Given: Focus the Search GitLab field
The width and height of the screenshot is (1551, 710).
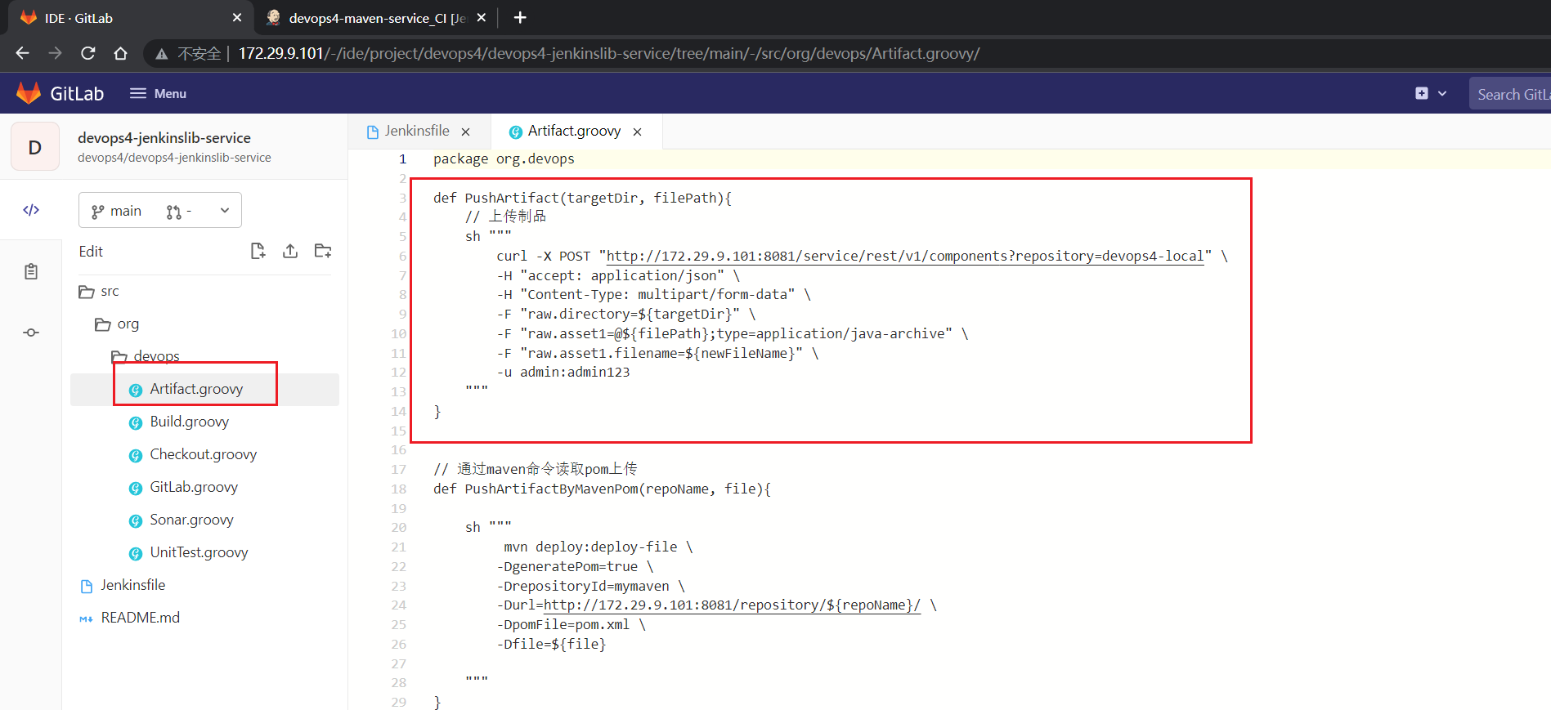Looking at the screenshot, I should point(1511,94).
